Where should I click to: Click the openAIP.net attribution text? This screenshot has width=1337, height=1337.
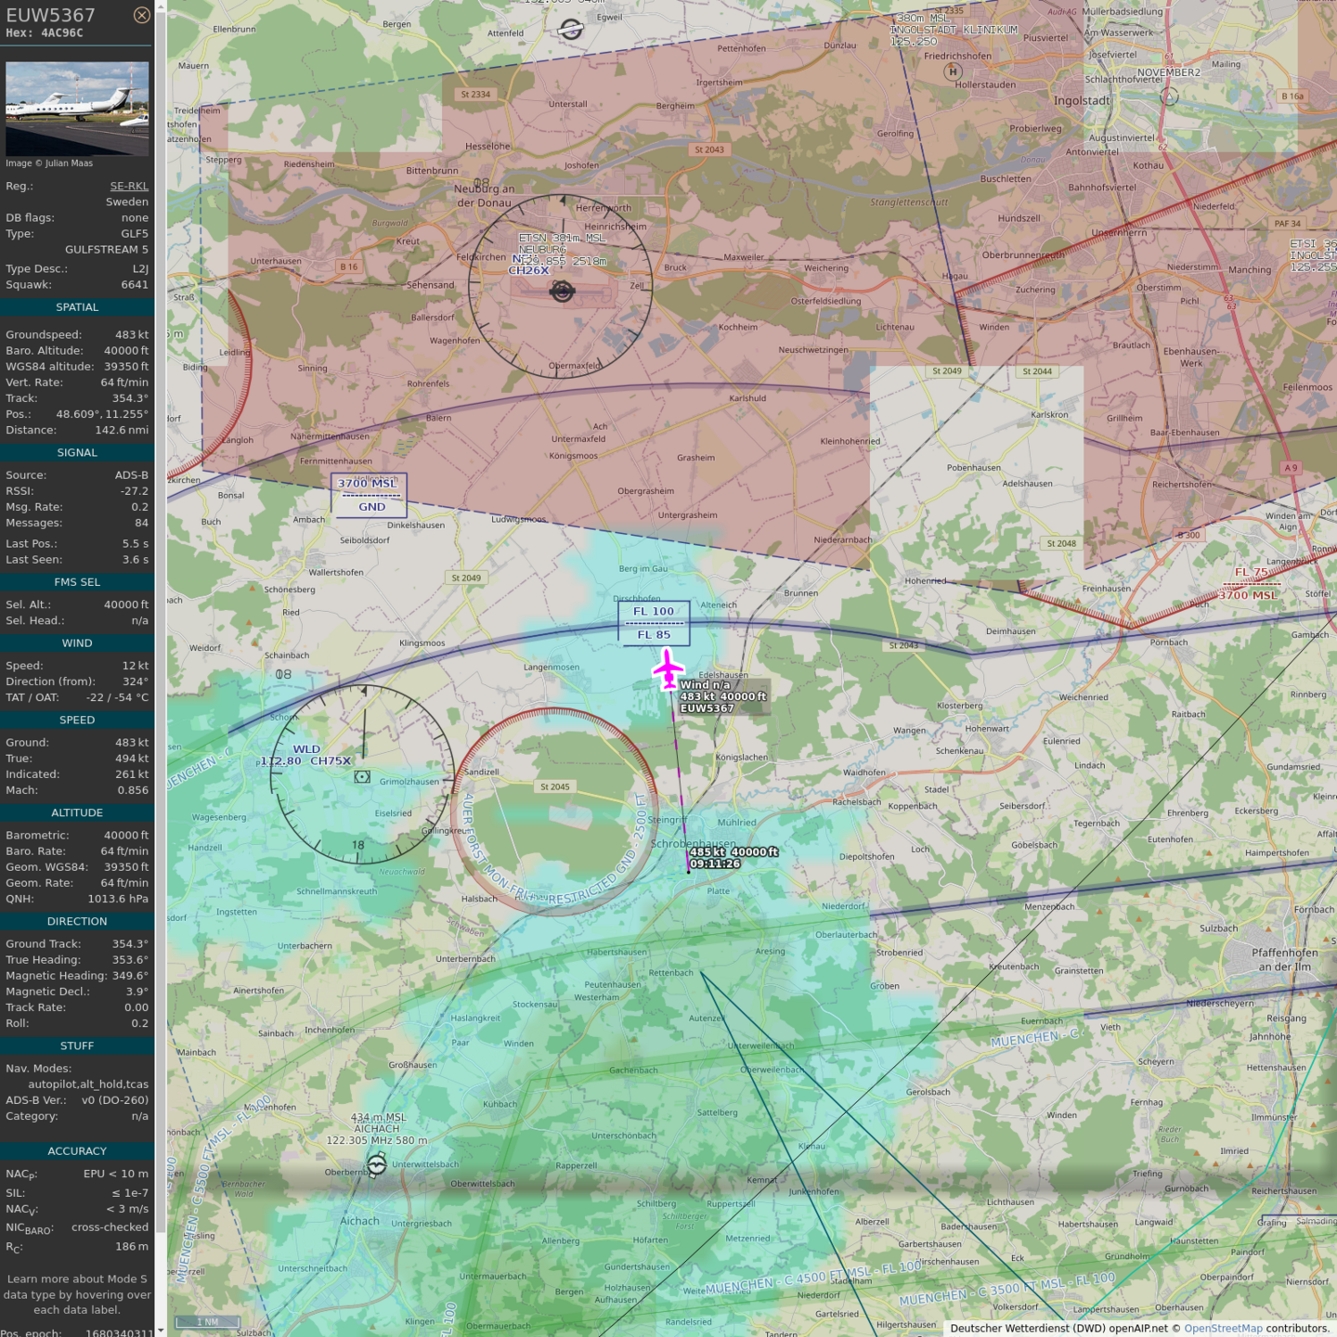pos(1139,1328)
